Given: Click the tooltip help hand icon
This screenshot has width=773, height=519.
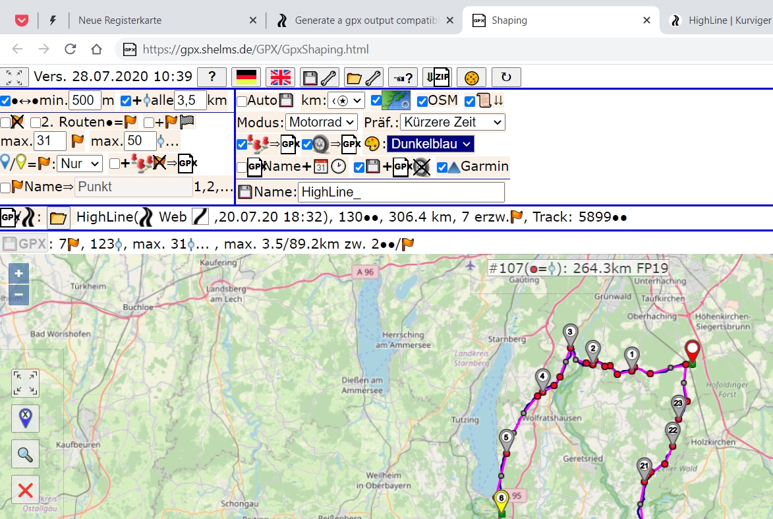Looking at the screenshot, I should coord(403,77).
